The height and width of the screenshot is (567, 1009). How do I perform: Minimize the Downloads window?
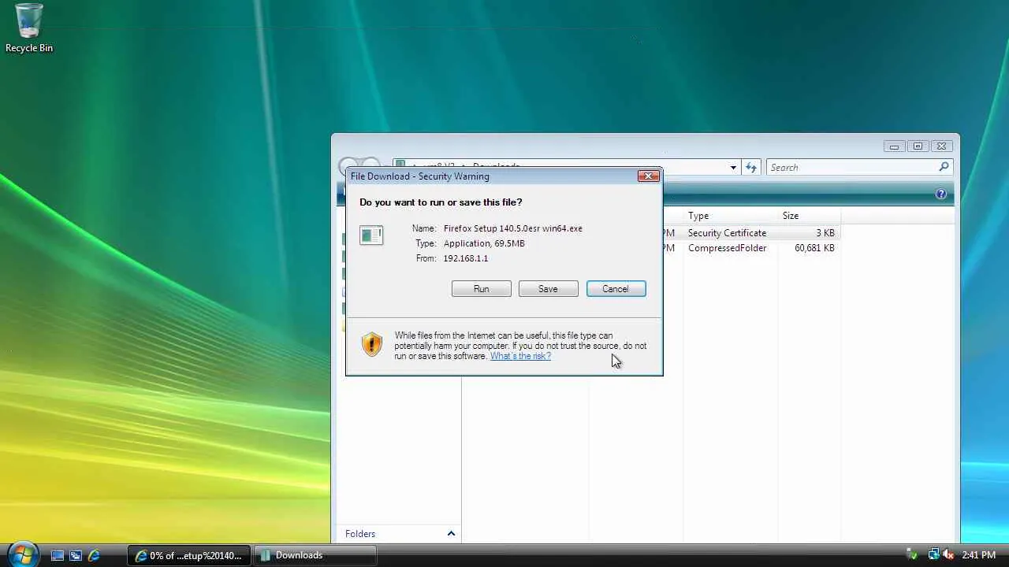tap(894, 146)
